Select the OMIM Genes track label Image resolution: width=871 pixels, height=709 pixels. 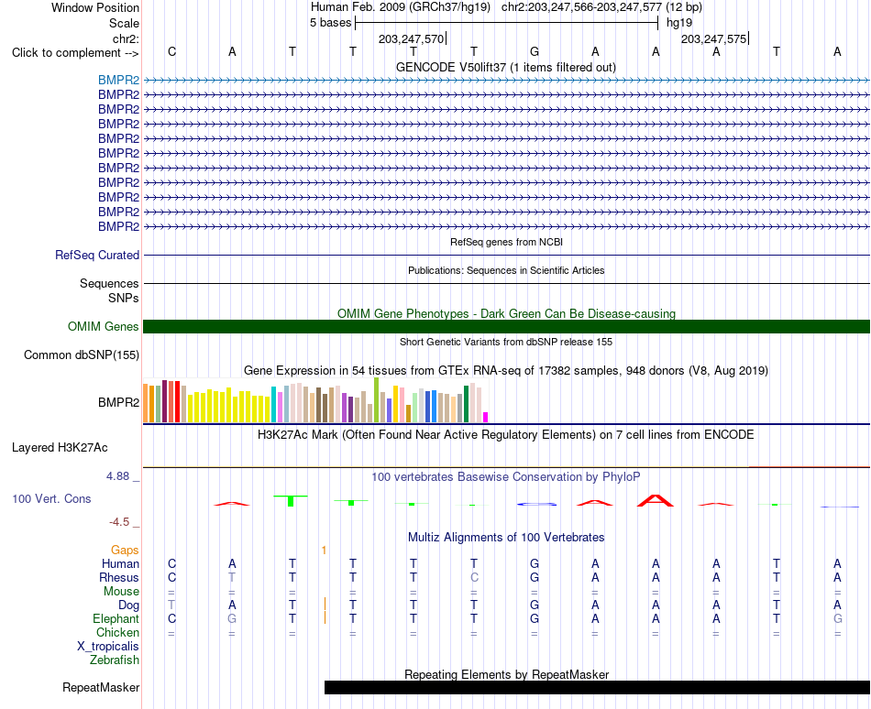click(103, 327)
